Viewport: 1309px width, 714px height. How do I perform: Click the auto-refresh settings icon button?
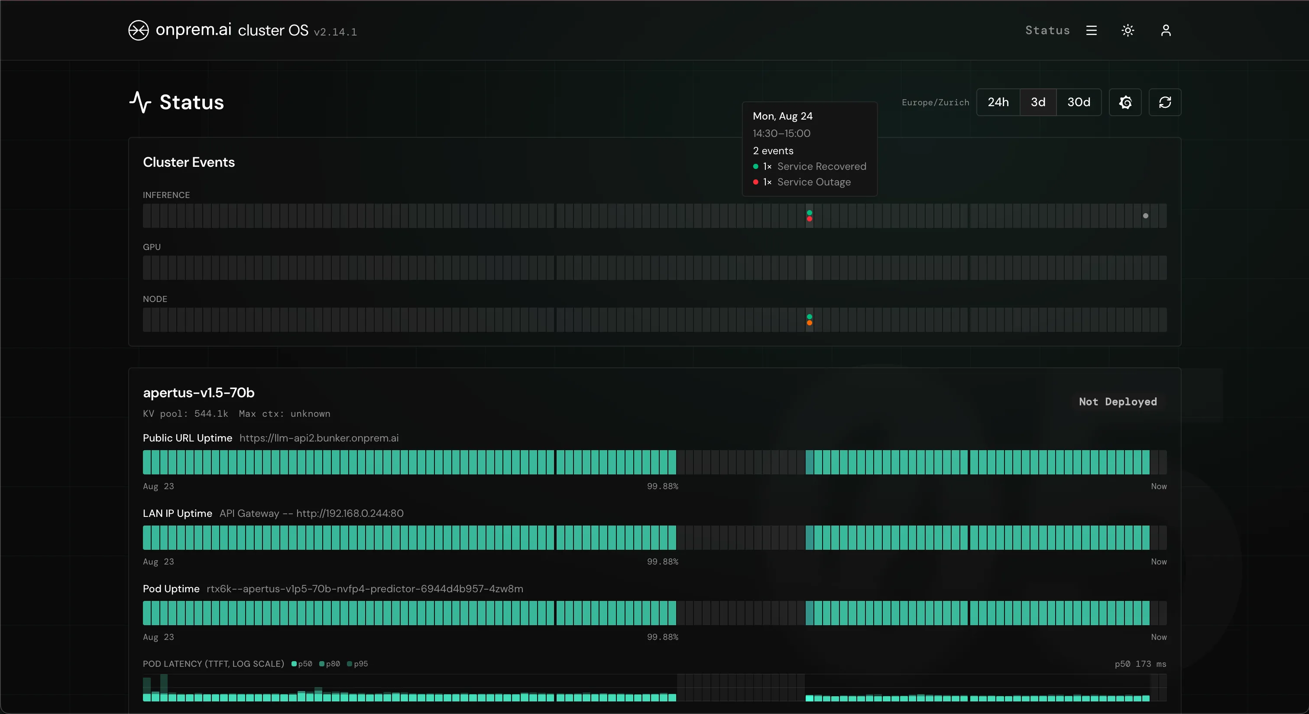[x=1125, y=102]
